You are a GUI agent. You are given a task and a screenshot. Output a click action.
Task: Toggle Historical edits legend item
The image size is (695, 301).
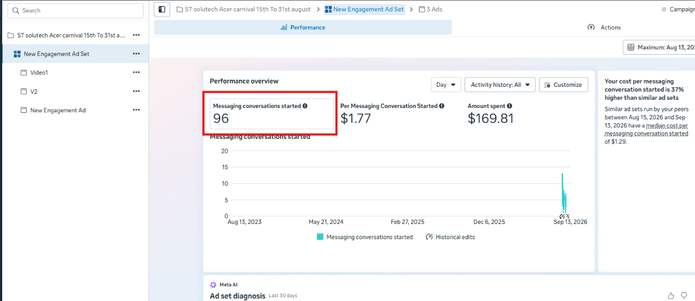tap(450, 237)
